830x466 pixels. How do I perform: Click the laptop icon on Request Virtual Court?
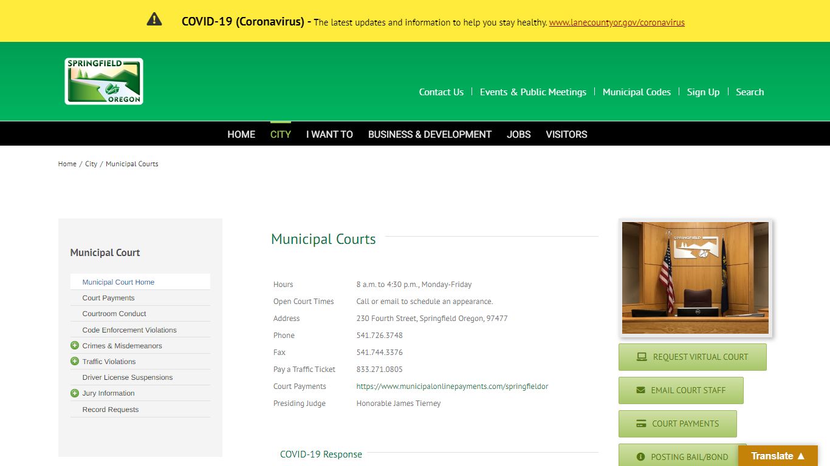click(642, 357)
